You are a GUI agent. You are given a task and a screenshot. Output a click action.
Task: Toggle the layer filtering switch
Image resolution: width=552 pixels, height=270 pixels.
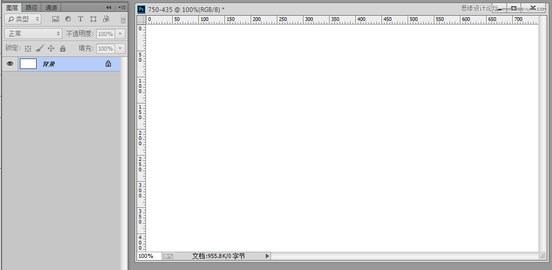point(123,19)
